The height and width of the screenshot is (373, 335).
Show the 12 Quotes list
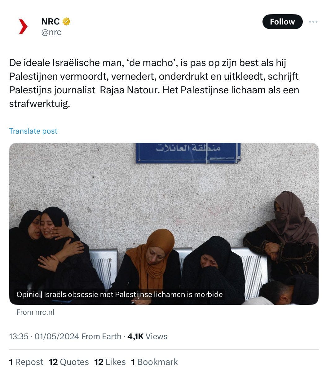click(x=69, y=362)
